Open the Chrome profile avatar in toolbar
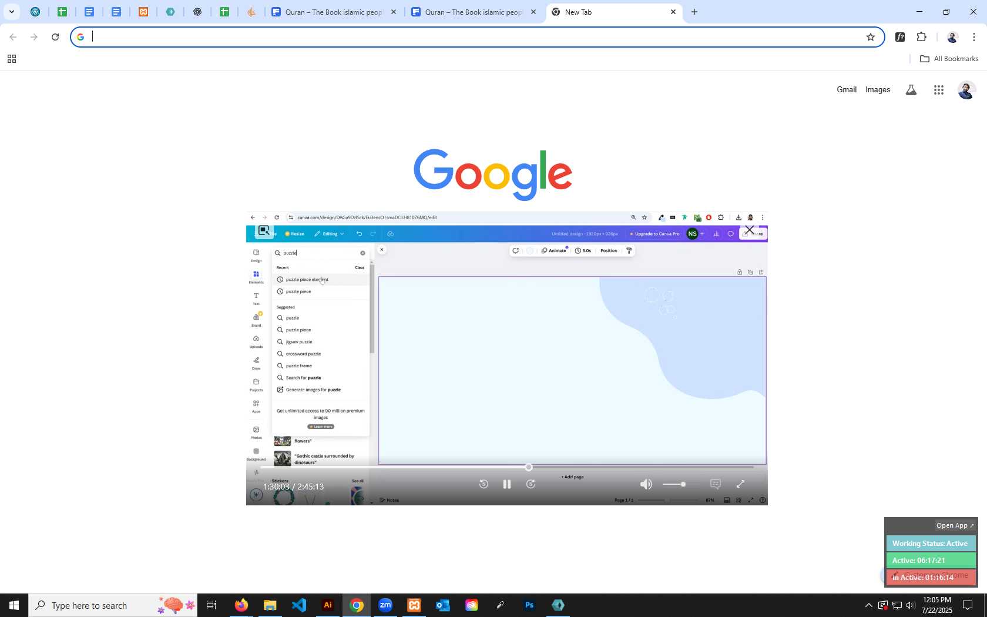 pos(952,37)
